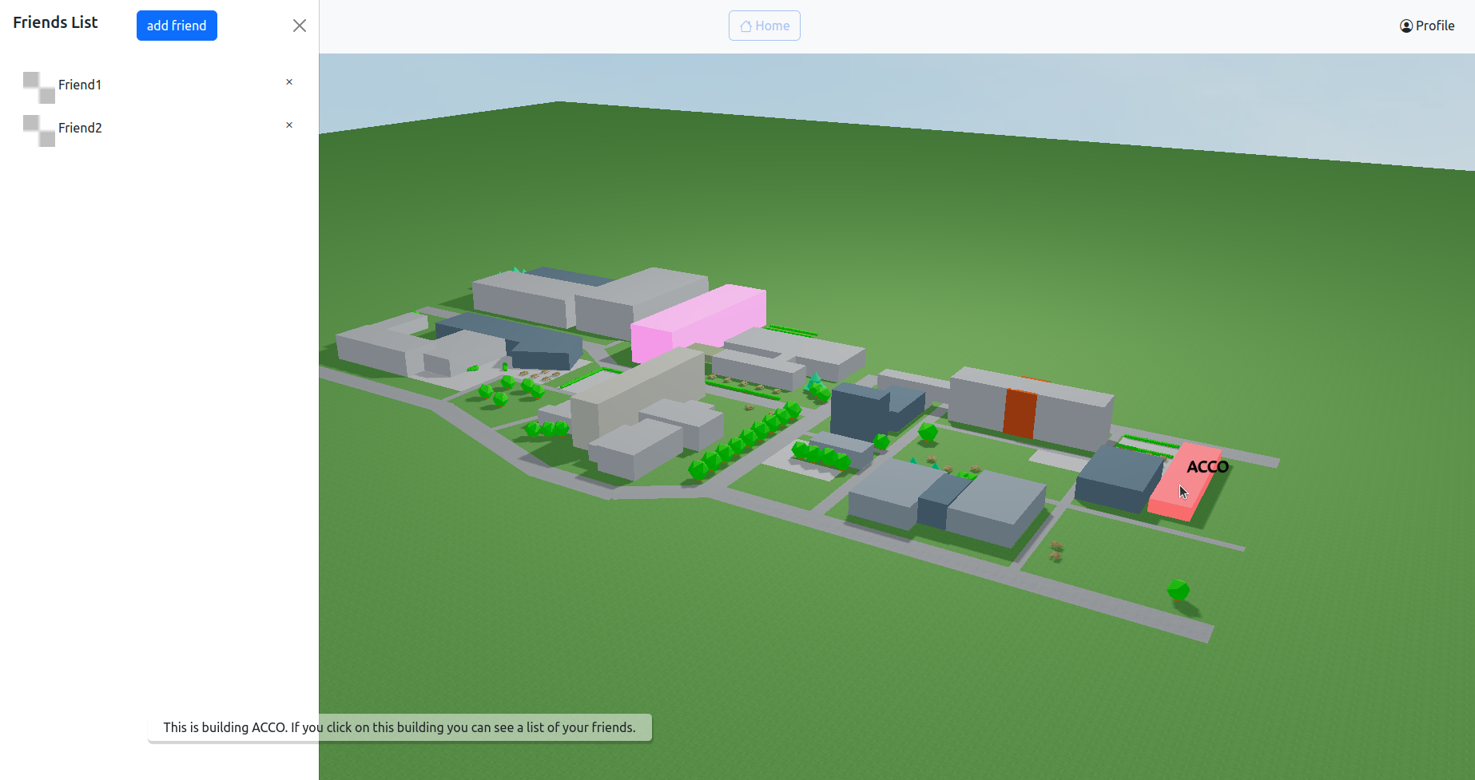Click the pink highlighted building
The image size is (1475, 780).
coord(698,324)
